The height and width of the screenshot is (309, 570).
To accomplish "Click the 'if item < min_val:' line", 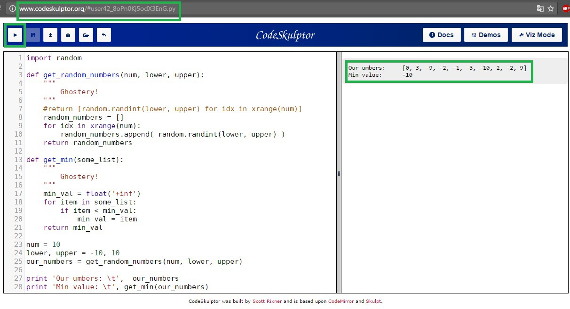I will 98,211.
